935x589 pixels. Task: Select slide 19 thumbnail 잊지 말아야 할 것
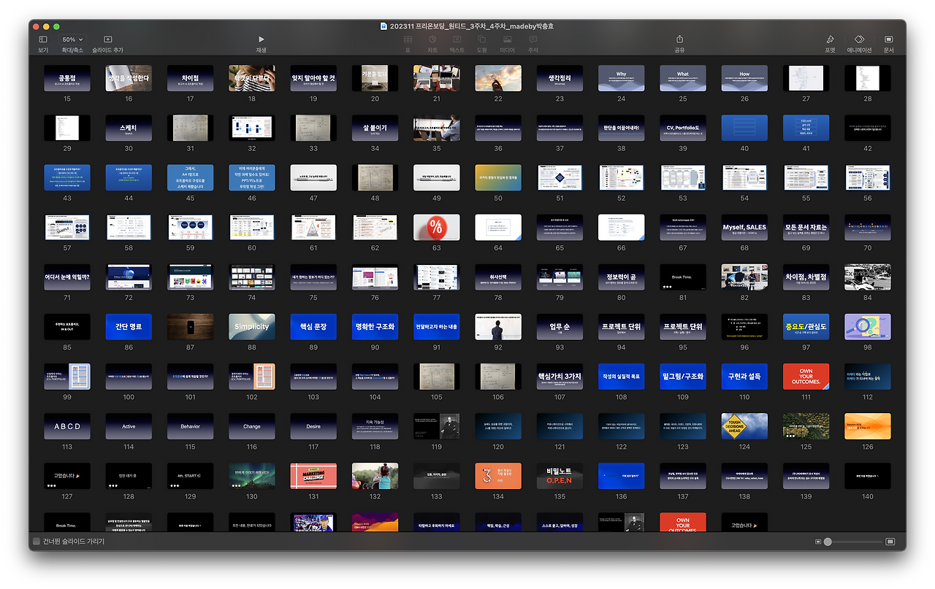(313, 78)
